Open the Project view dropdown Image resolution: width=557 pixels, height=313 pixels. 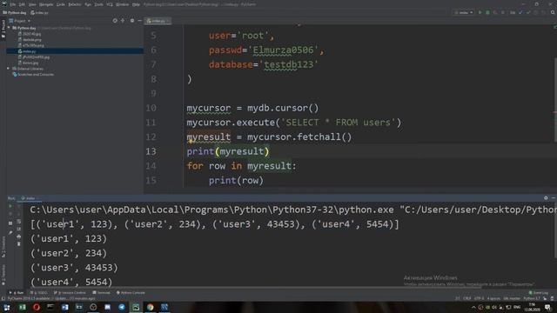[x=20, y=21]
